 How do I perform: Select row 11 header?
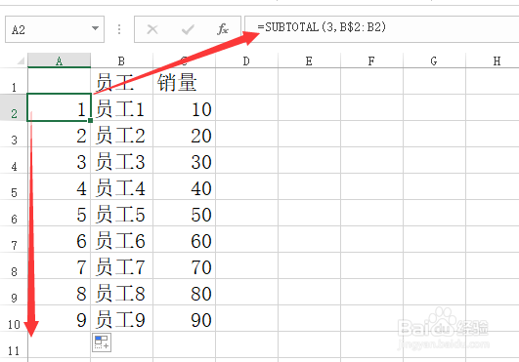coord(14,344)
